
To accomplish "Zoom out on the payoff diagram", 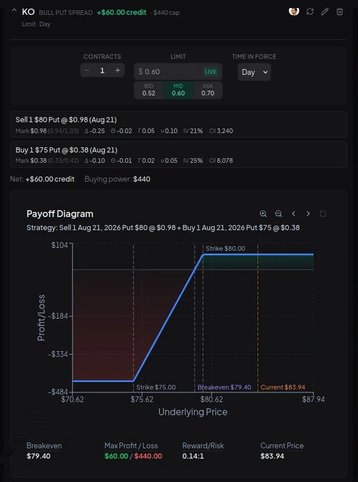I will 279,214.
